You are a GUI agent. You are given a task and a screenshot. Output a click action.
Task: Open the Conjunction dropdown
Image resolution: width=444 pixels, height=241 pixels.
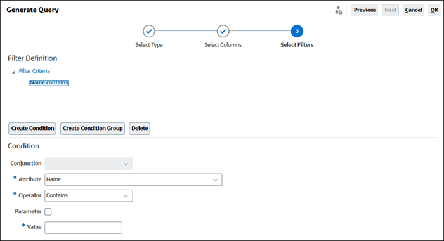coord(89,164)
